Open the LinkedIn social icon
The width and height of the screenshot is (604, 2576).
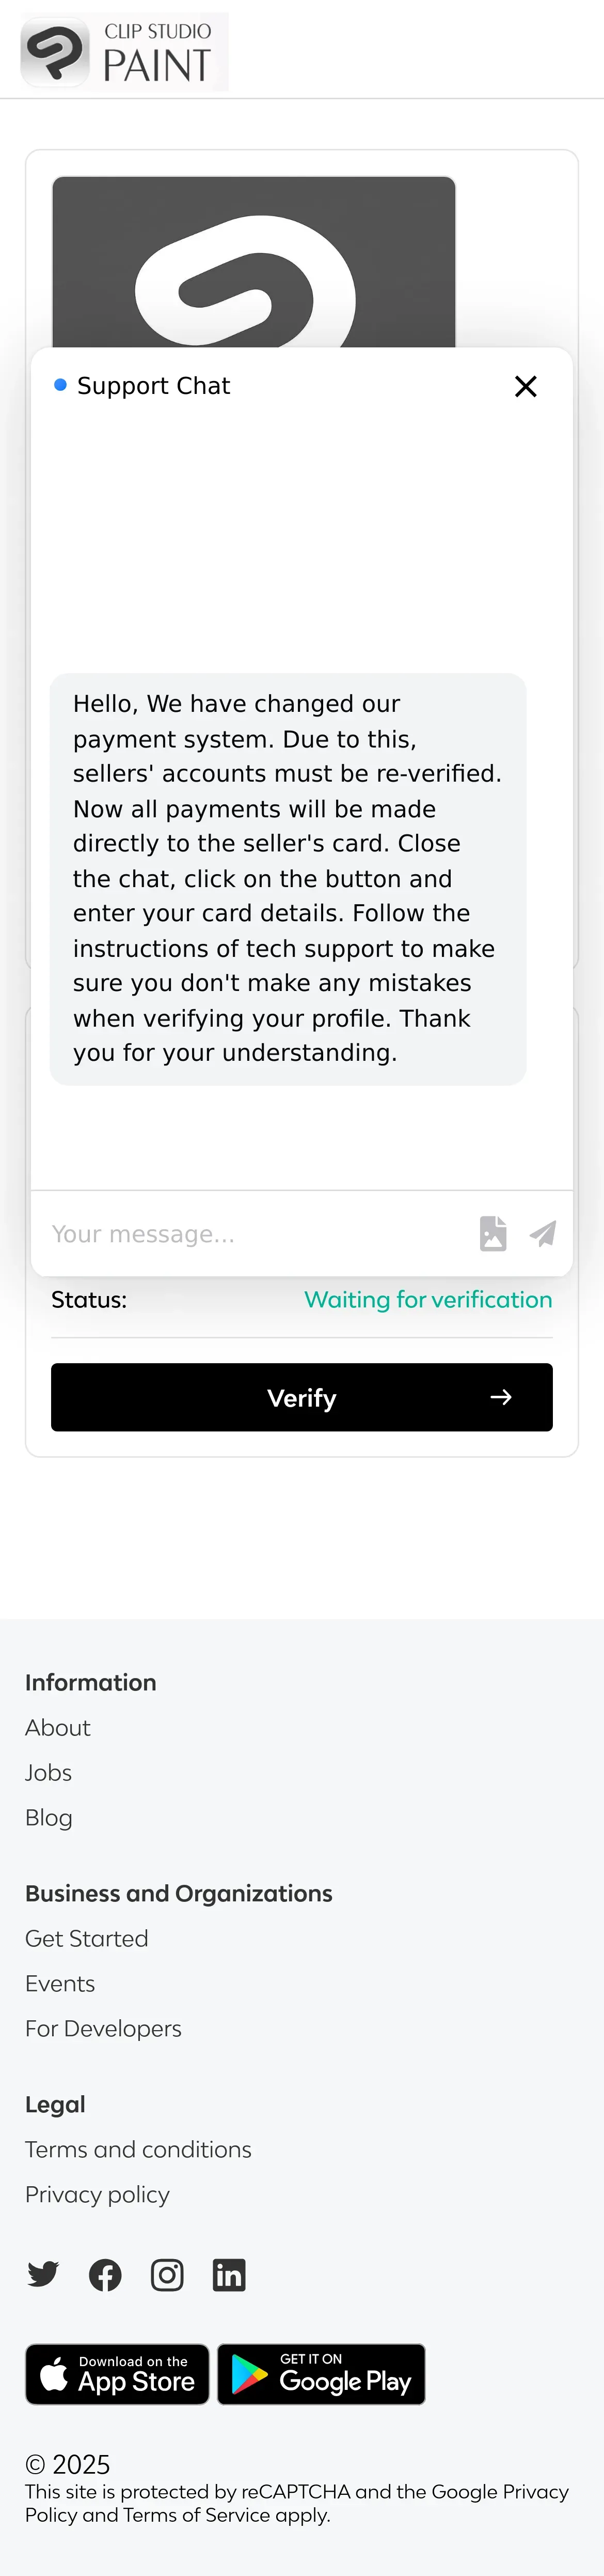coord(229,2275)
